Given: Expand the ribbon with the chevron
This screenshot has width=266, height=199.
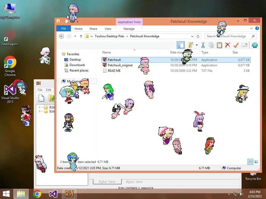Looking at the screenshot, I should [x=251, y=29].
